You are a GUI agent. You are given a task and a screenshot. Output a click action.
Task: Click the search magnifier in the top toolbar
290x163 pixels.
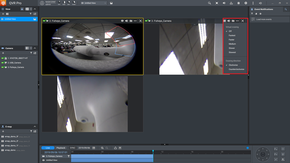coord(209,3)
